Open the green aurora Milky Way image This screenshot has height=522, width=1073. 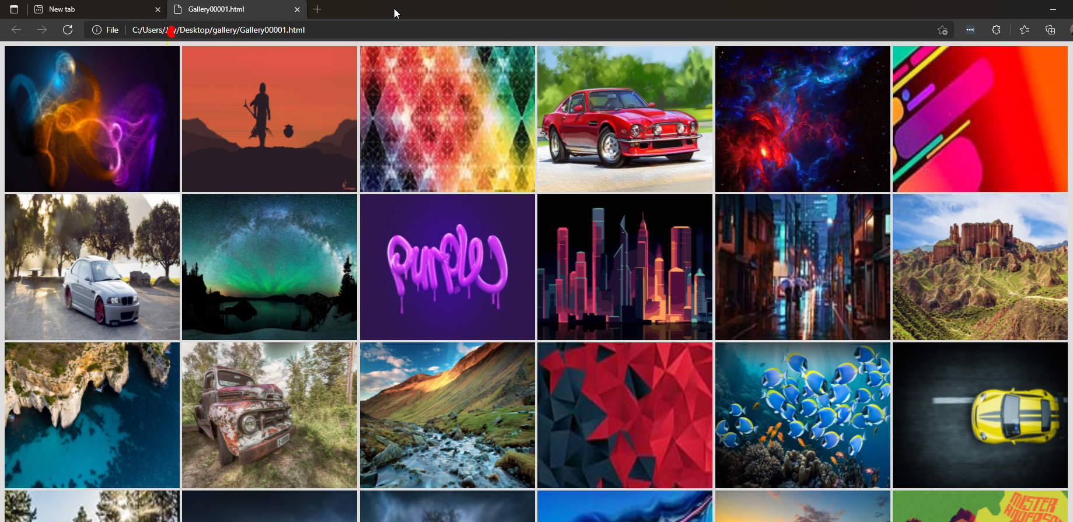pos(270,267)
